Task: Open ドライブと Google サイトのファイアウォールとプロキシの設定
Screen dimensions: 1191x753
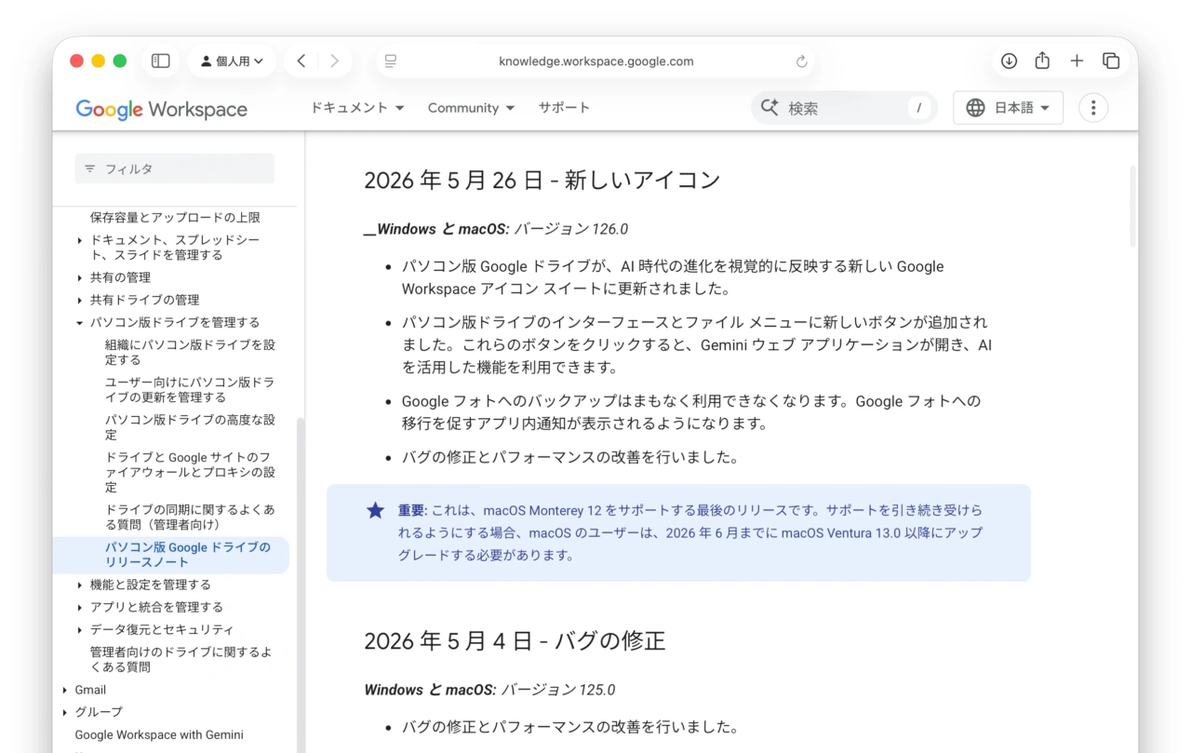Action: tap(190, 472)
